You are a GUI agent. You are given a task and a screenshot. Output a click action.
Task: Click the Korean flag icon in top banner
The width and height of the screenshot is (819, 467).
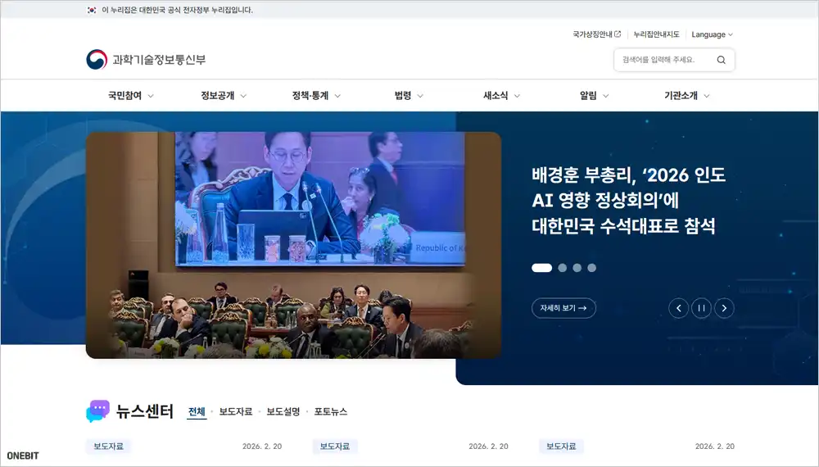pyautogui.click(x=92, y=10)
